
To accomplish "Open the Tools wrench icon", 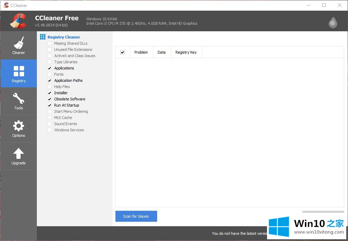I will (19, 98).
